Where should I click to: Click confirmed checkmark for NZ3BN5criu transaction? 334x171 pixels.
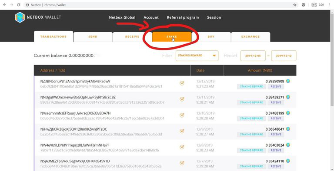click(x=182, y=83)
